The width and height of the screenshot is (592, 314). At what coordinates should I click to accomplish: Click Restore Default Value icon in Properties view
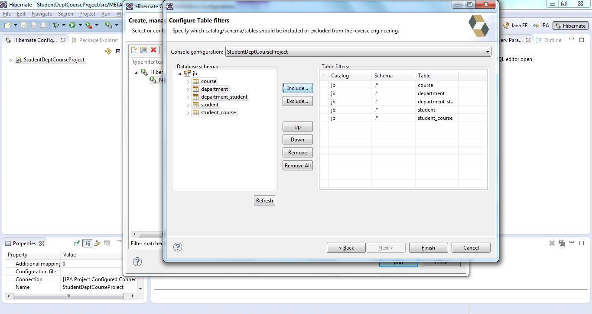tap(107, 244)
